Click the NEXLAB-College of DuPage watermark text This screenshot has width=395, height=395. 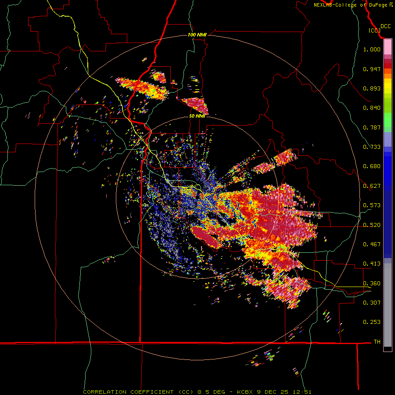353,5
